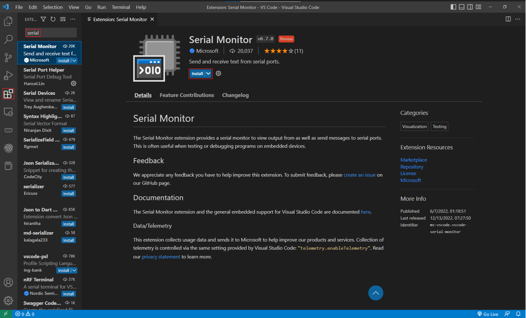
Task: Open notifications bell in status bar
Action: coord(518,314)
